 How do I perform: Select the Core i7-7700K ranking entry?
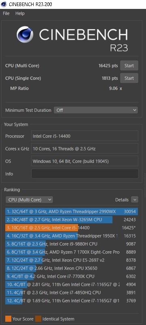click(72, 276)
